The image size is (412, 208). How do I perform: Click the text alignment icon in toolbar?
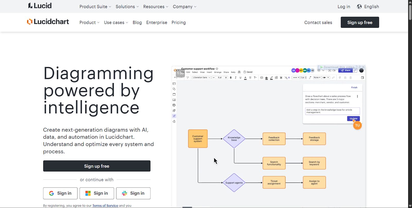coord(250,78)
